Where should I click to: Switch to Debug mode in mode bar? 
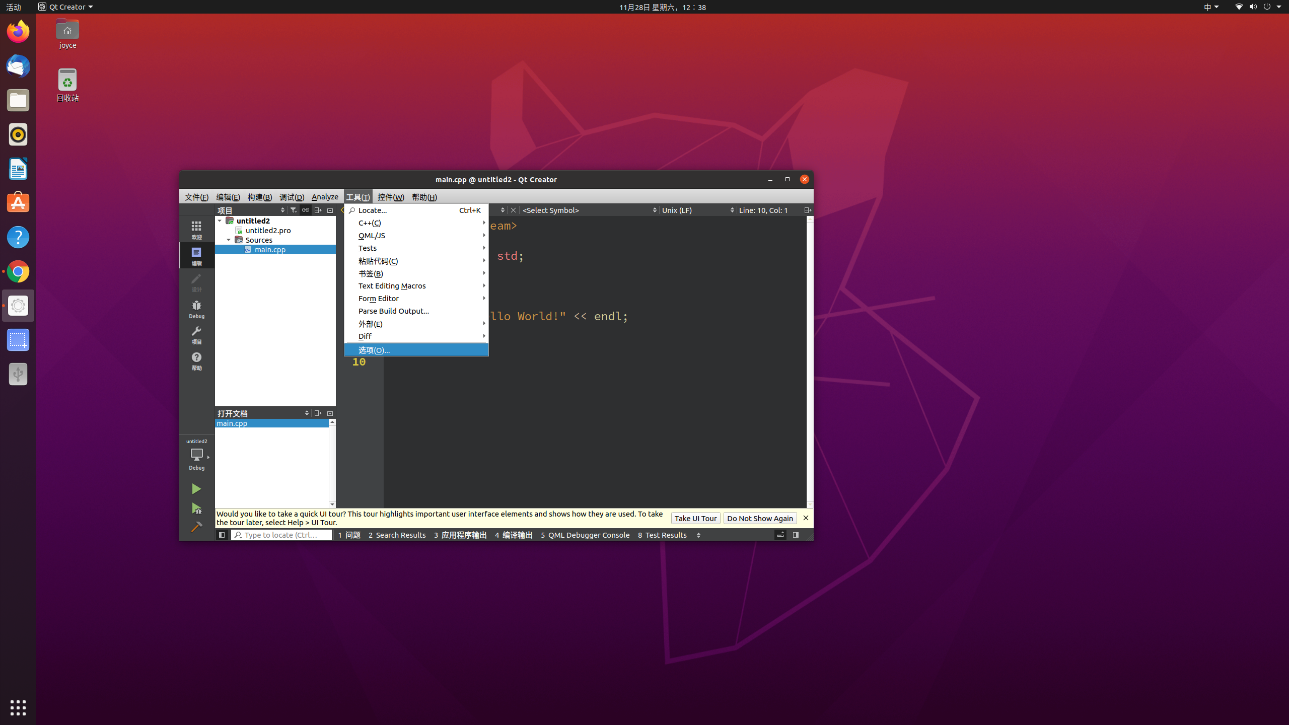(x=196, y=309)
